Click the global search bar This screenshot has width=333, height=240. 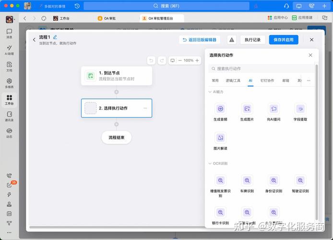point(166,6)
